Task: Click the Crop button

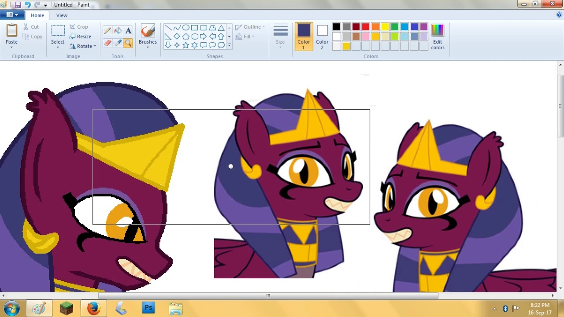Action: click(79, 27)
